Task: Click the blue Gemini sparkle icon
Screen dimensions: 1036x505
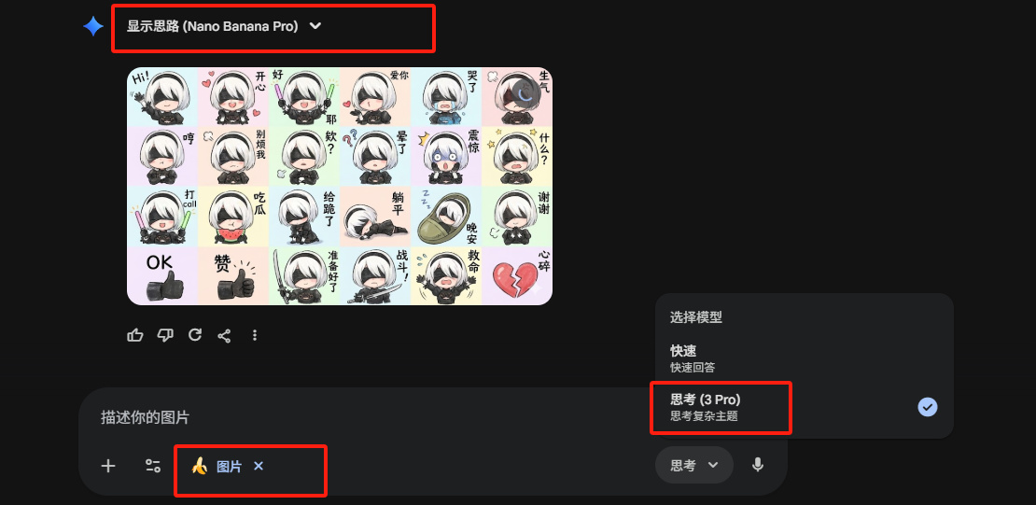Action: pos(93,26)
